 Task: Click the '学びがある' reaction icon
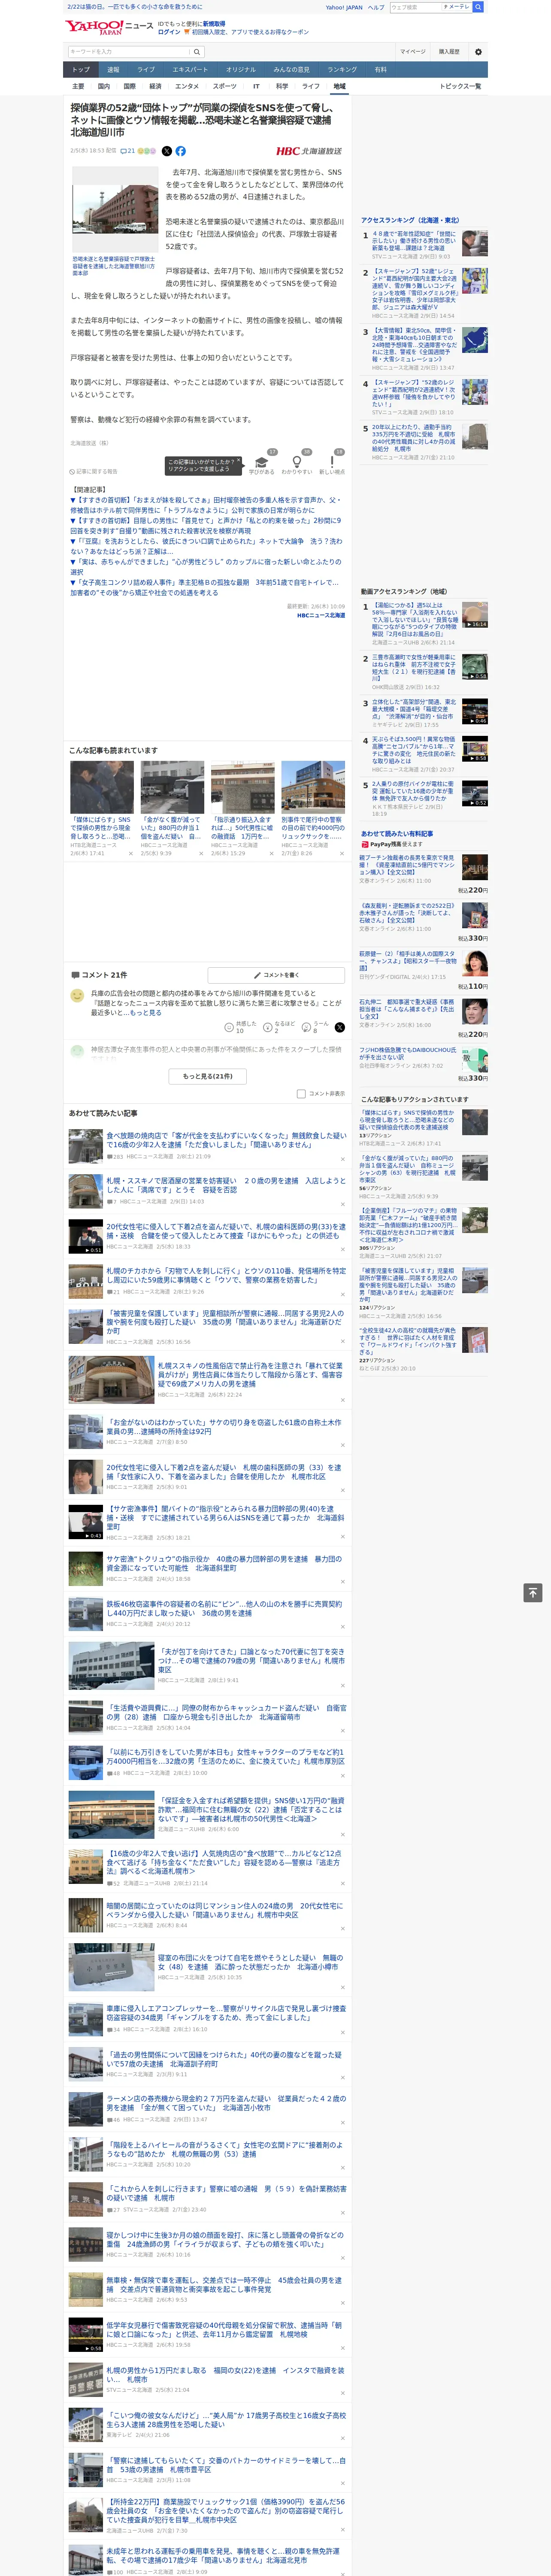click(262, 463)
